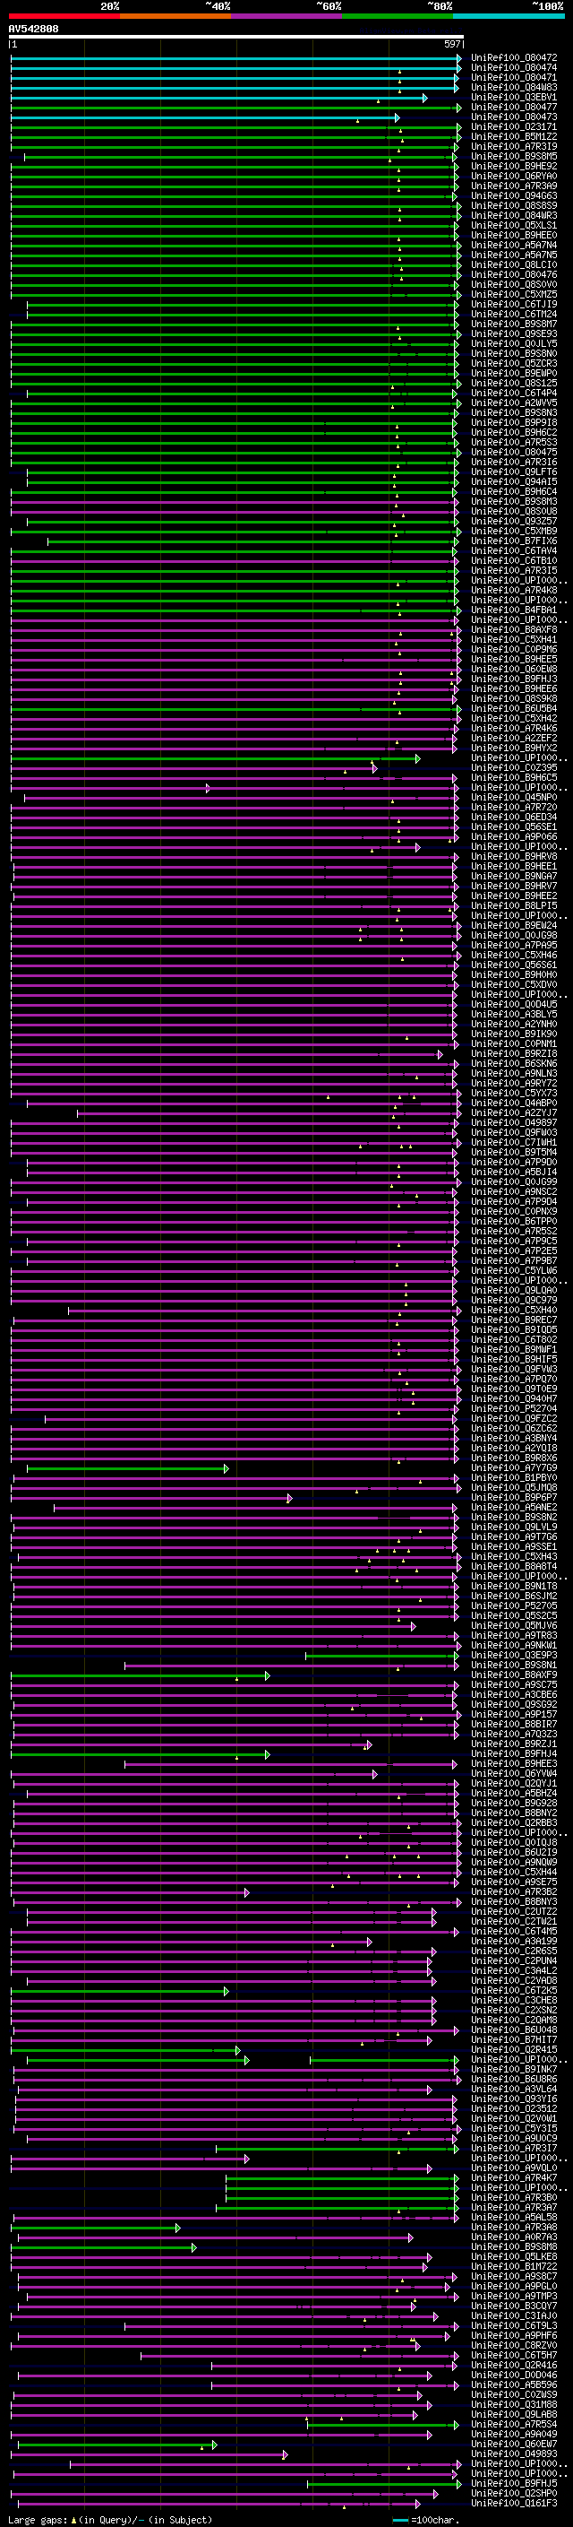This screenshot has width=573, height=2527.
Task: Open hit UniRef100_B9S8M5
Action: [x=514, y=156]
